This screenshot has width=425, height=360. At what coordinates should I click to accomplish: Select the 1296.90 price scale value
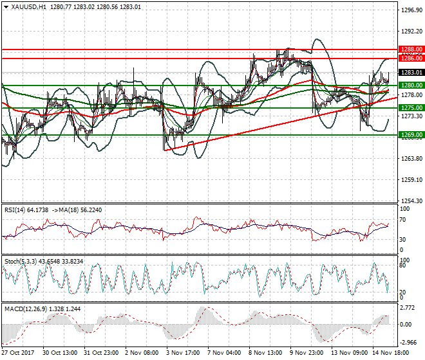411,10
